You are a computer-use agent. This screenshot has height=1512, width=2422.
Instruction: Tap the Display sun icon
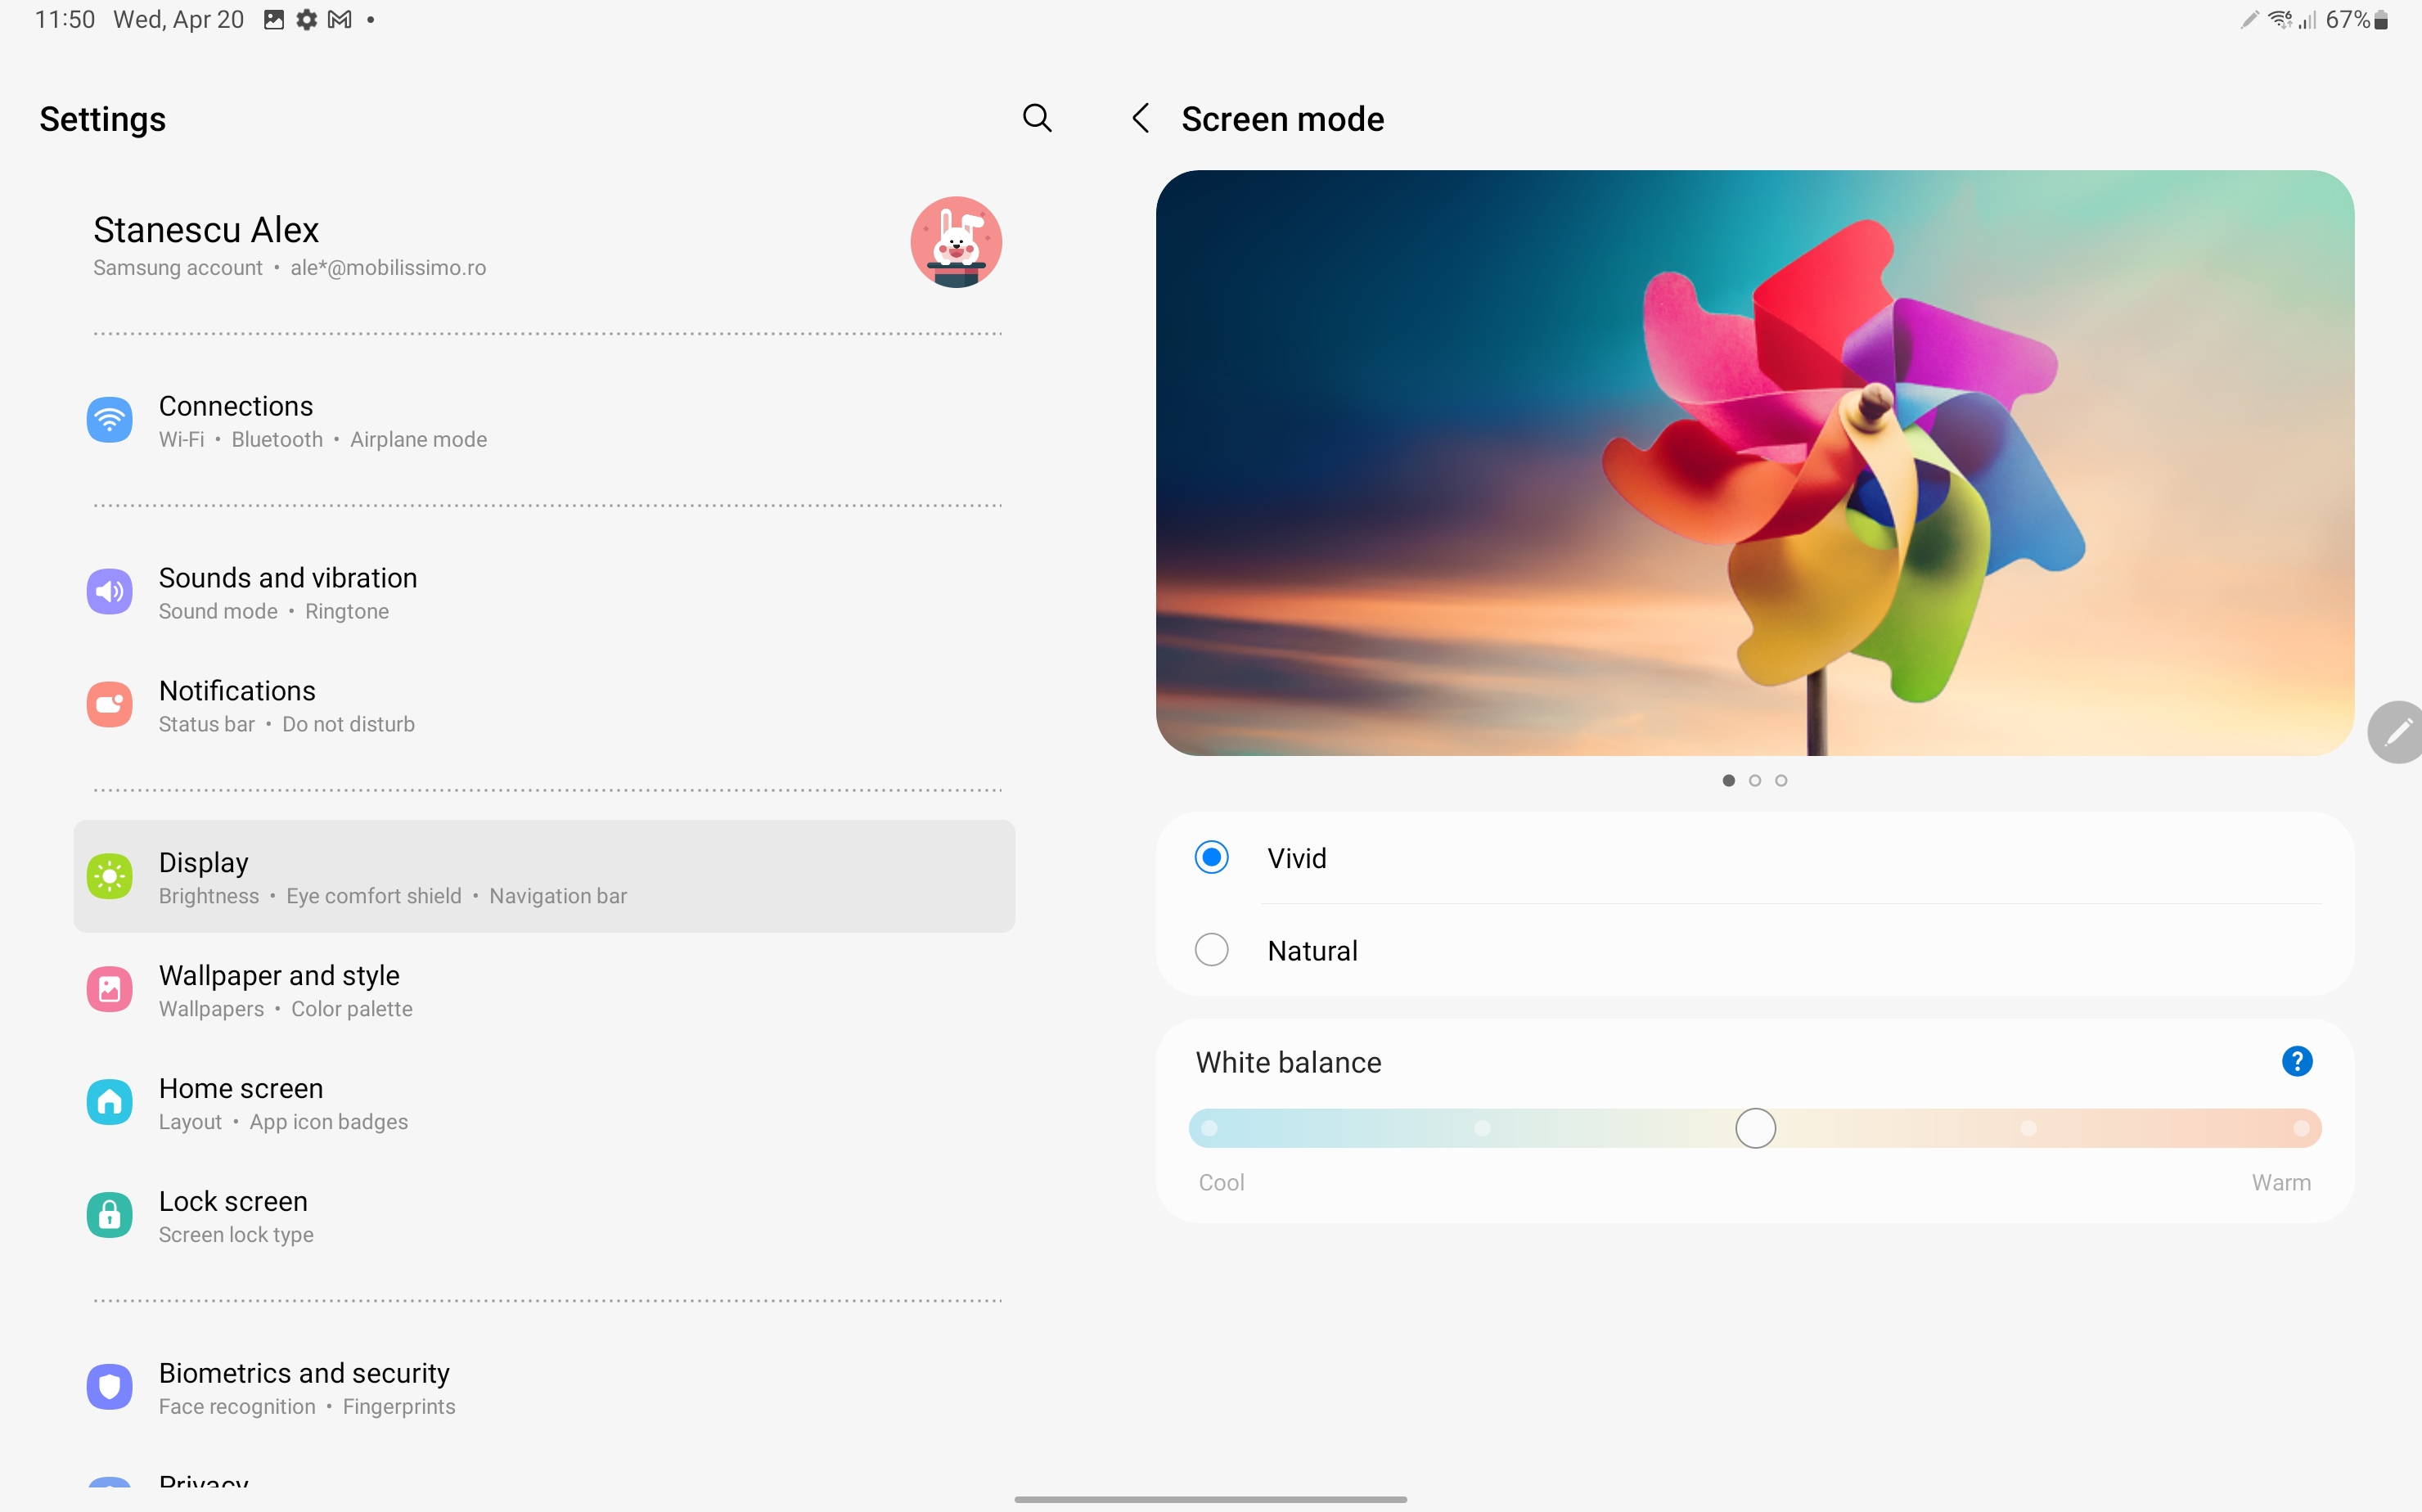[109, 877]
